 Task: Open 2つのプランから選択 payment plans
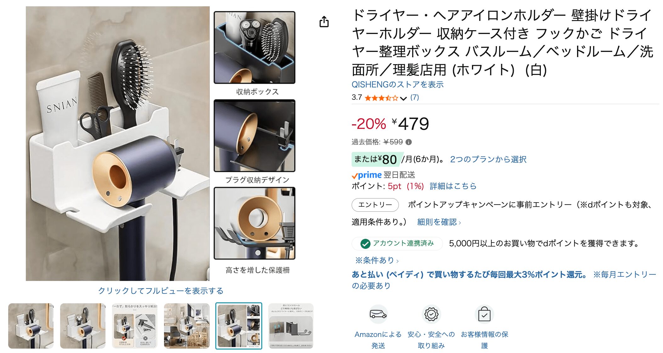pos(488,159)
